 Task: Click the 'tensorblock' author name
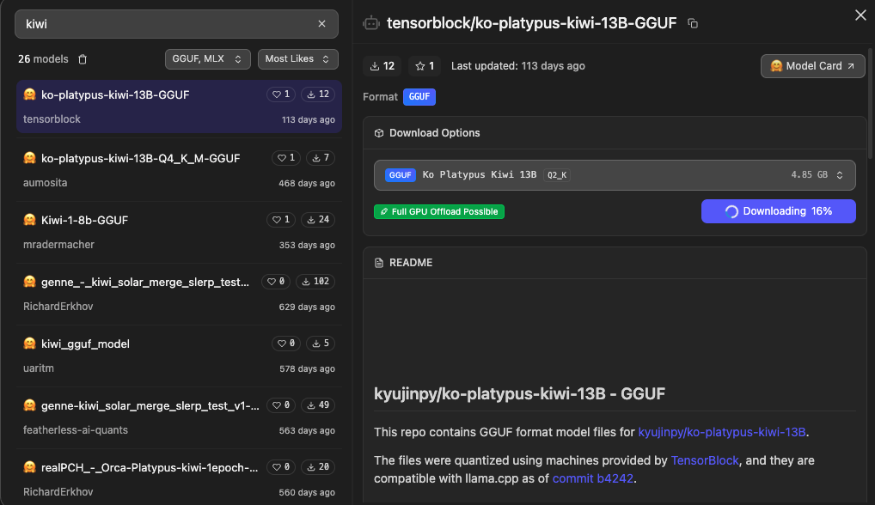[x=52, y=119]
